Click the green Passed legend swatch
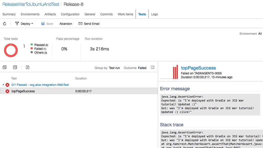The height and width of the screenshot is (148, 263). pos(32,44)
